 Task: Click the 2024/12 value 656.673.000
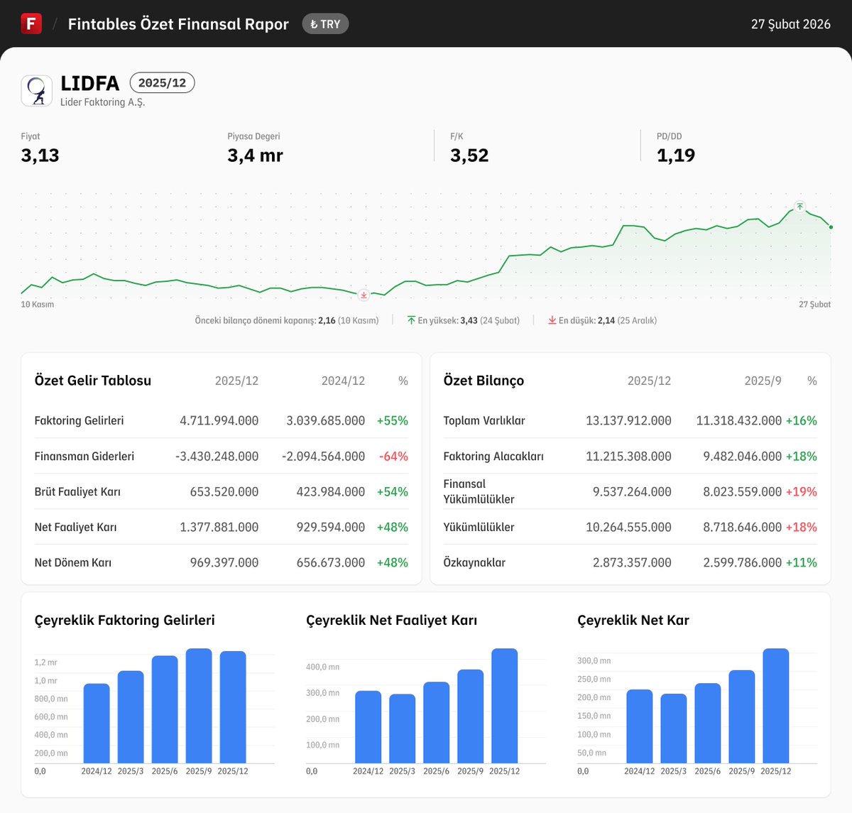331,562
